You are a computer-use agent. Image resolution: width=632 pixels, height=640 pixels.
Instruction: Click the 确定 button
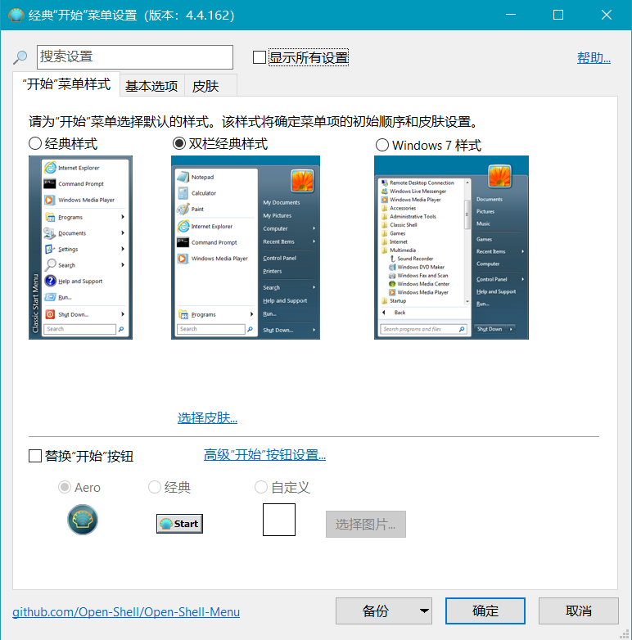coord(485,611)
